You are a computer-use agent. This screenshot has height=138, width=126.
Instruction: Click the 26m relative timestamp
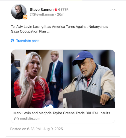point(61,15)
